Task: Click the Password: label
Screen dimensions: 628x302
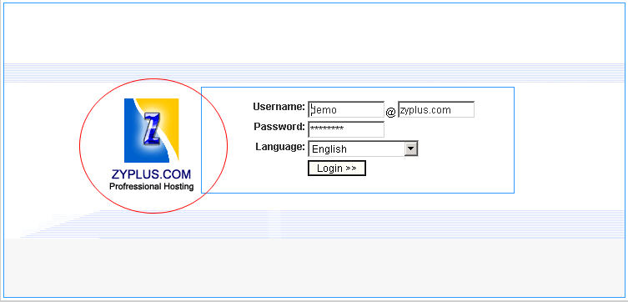Action: [x=279, y=127]
